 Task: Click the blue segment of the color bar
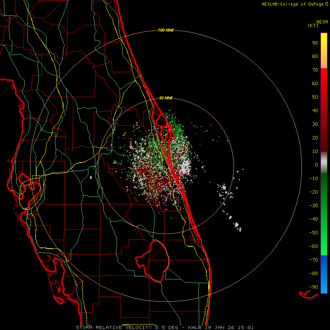coord(324,274)
